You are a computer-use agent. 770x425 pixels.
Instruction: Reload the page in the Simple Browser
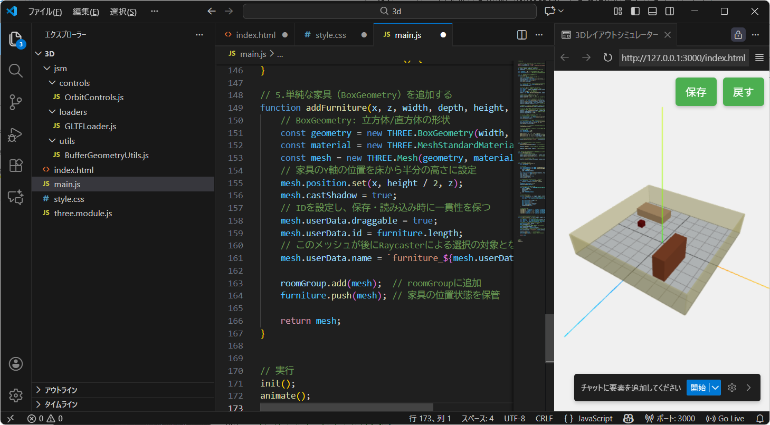607,58
